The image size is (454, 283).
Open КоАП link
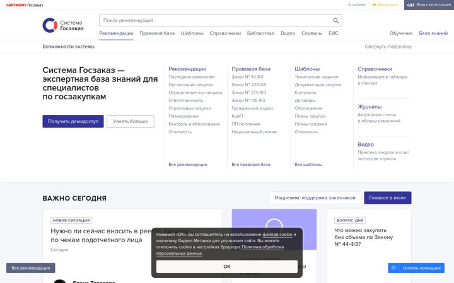click(x=237, y=116)
